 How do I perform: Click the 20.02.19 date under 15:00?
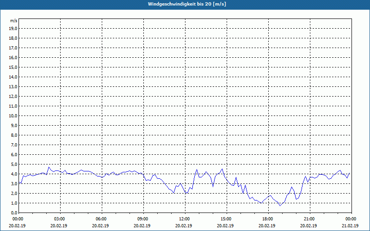[x=225, y=226]
